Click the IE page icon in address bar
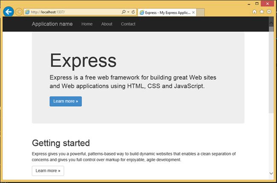 tap(27, 12)
